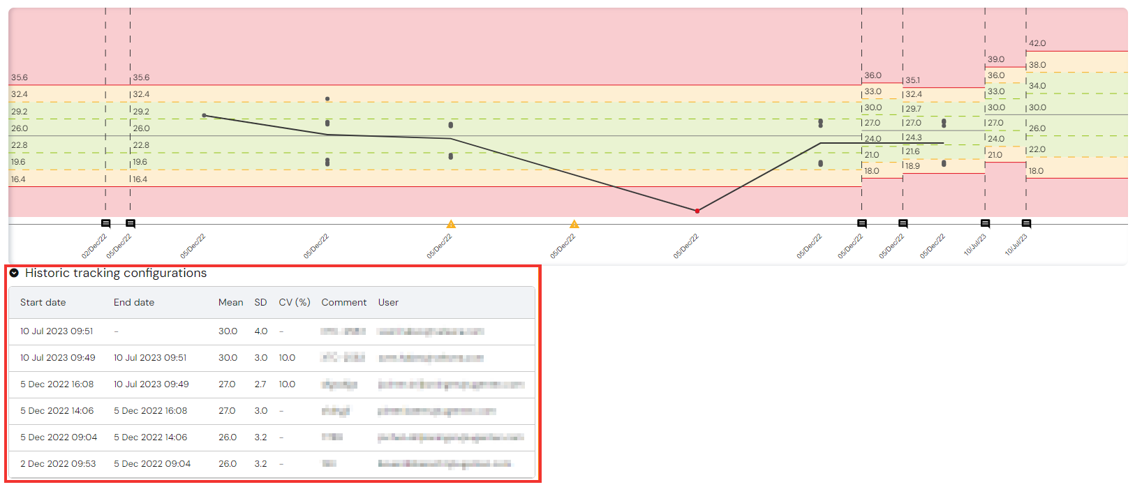Open the comment icon above 02/Dec/22
Viewport: 1135px width, 487px height.
[x=106, y=224]
